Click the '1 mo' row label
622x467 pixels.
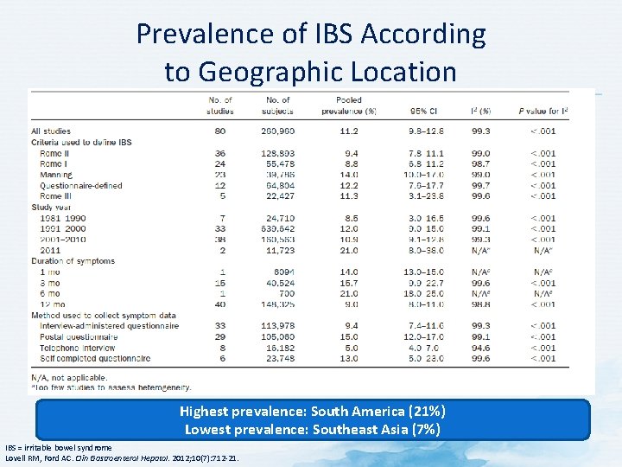(50, 272)
